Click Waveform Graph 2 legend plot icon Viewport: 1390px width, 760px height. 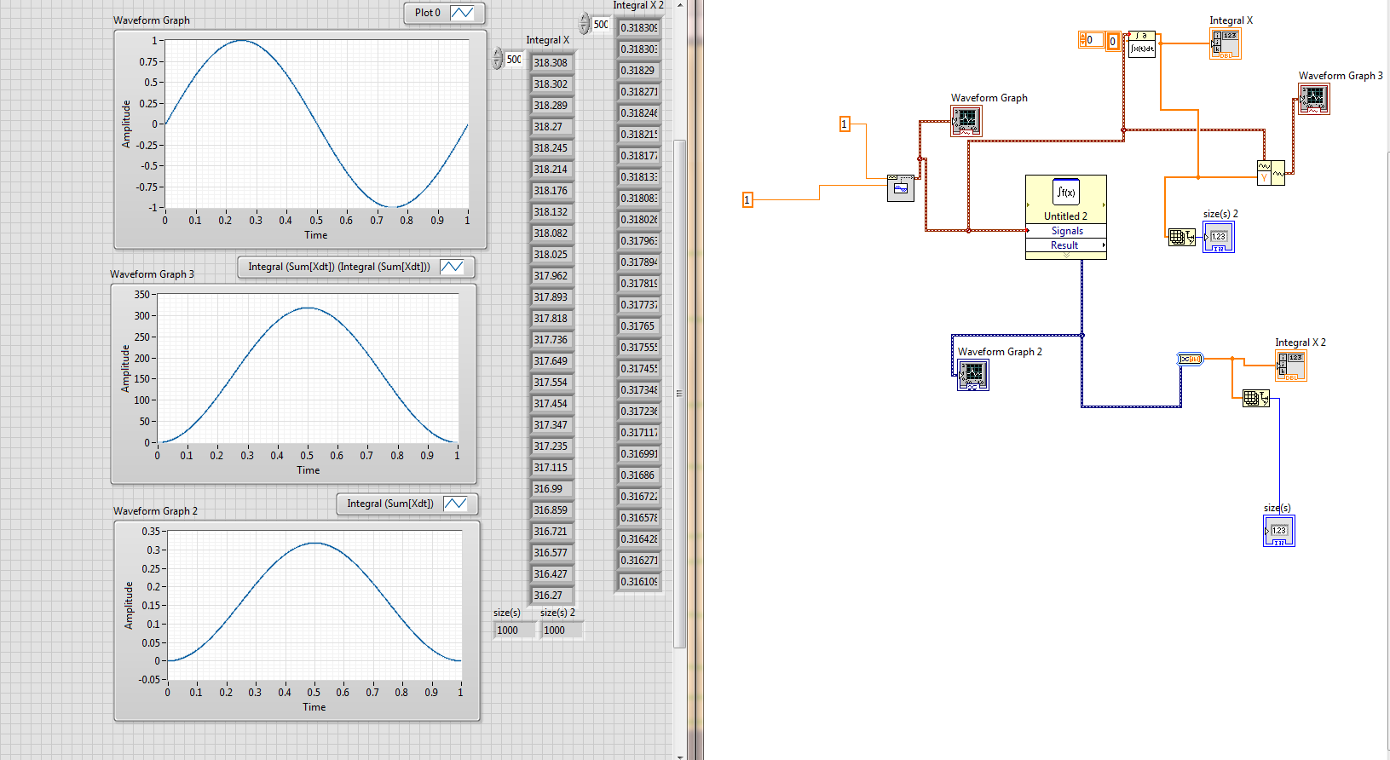click(456, 504)
